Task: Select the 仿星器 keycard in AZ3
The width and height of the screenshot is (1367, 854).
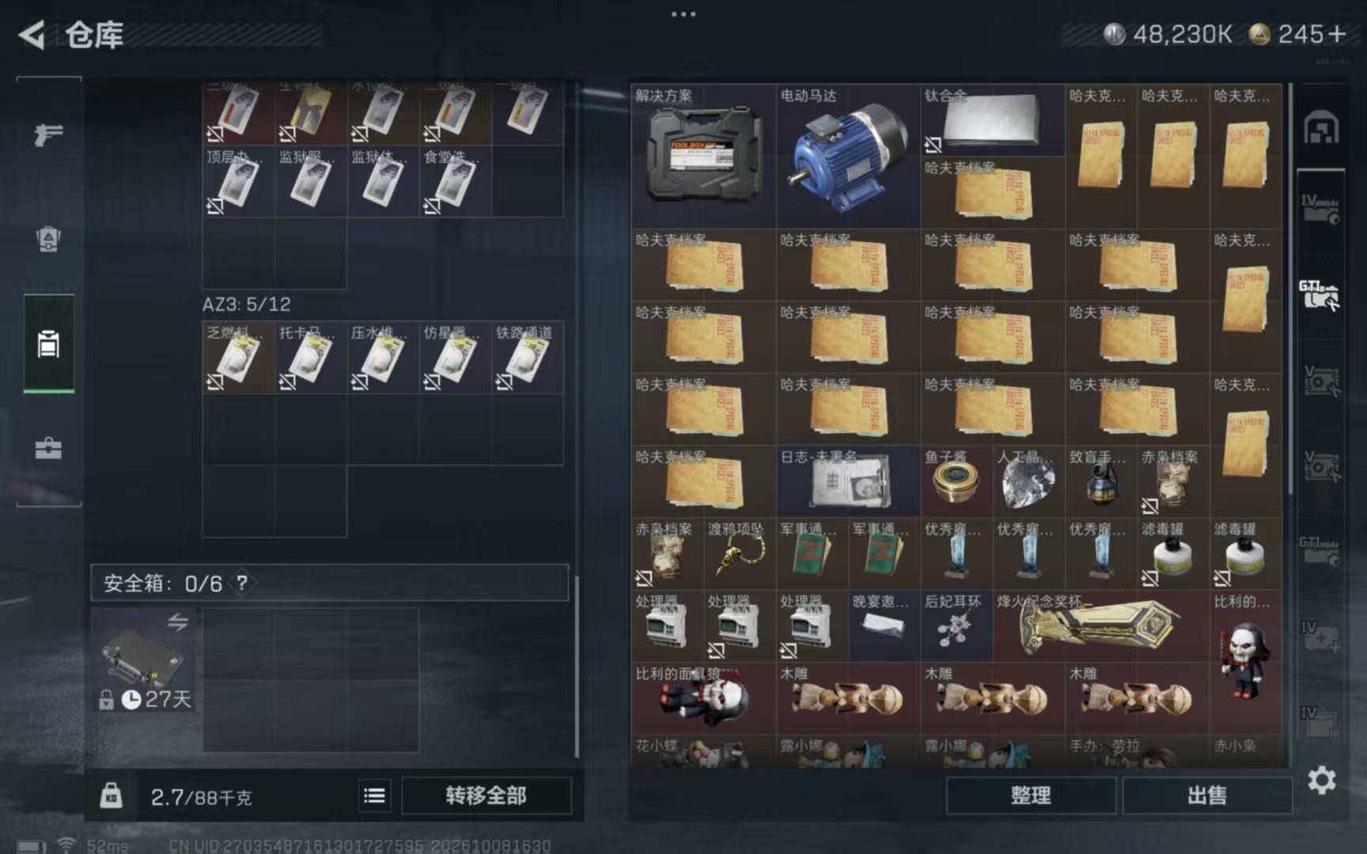Action: tap(455, 357)
